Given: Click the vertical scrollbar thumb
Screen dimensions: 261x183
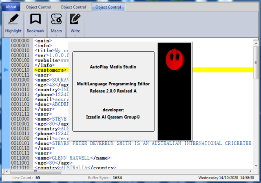Looking at the screenshot, I should click(256, 62).
